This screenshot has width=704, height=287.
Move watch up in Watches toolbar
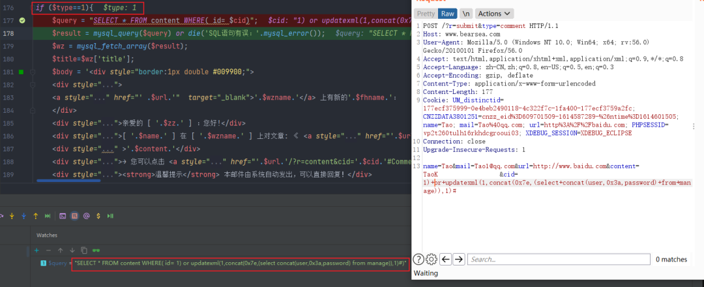pos(60,250)
